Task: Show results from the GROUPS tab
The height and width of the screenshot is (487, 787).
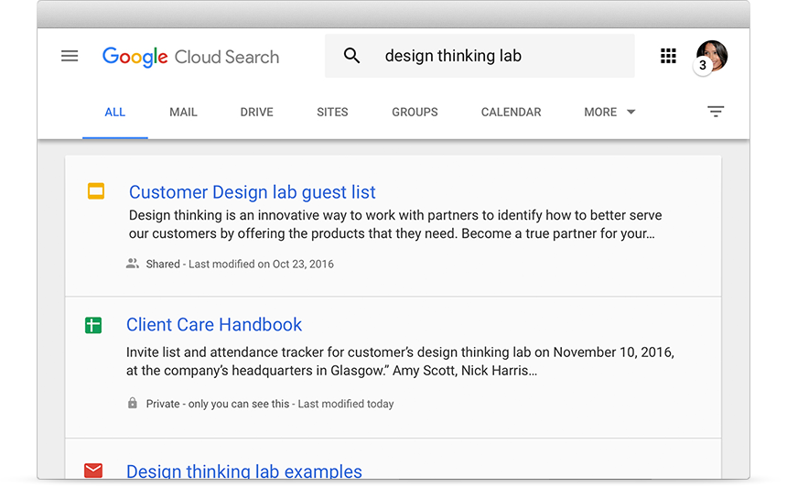Action: (415, 112)
